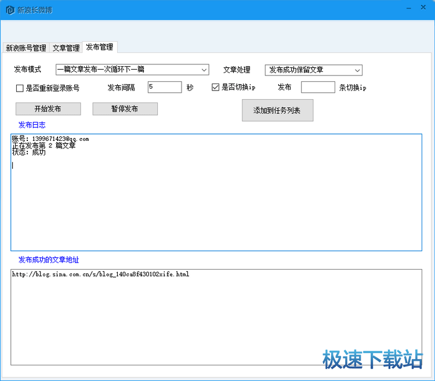435x381 pixels.
Task: Click 添加到任务列表 button
Action: (277, 110)
